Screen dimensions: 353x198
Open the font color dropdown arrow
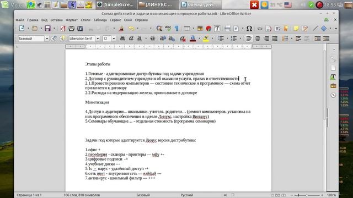(199, 38)
